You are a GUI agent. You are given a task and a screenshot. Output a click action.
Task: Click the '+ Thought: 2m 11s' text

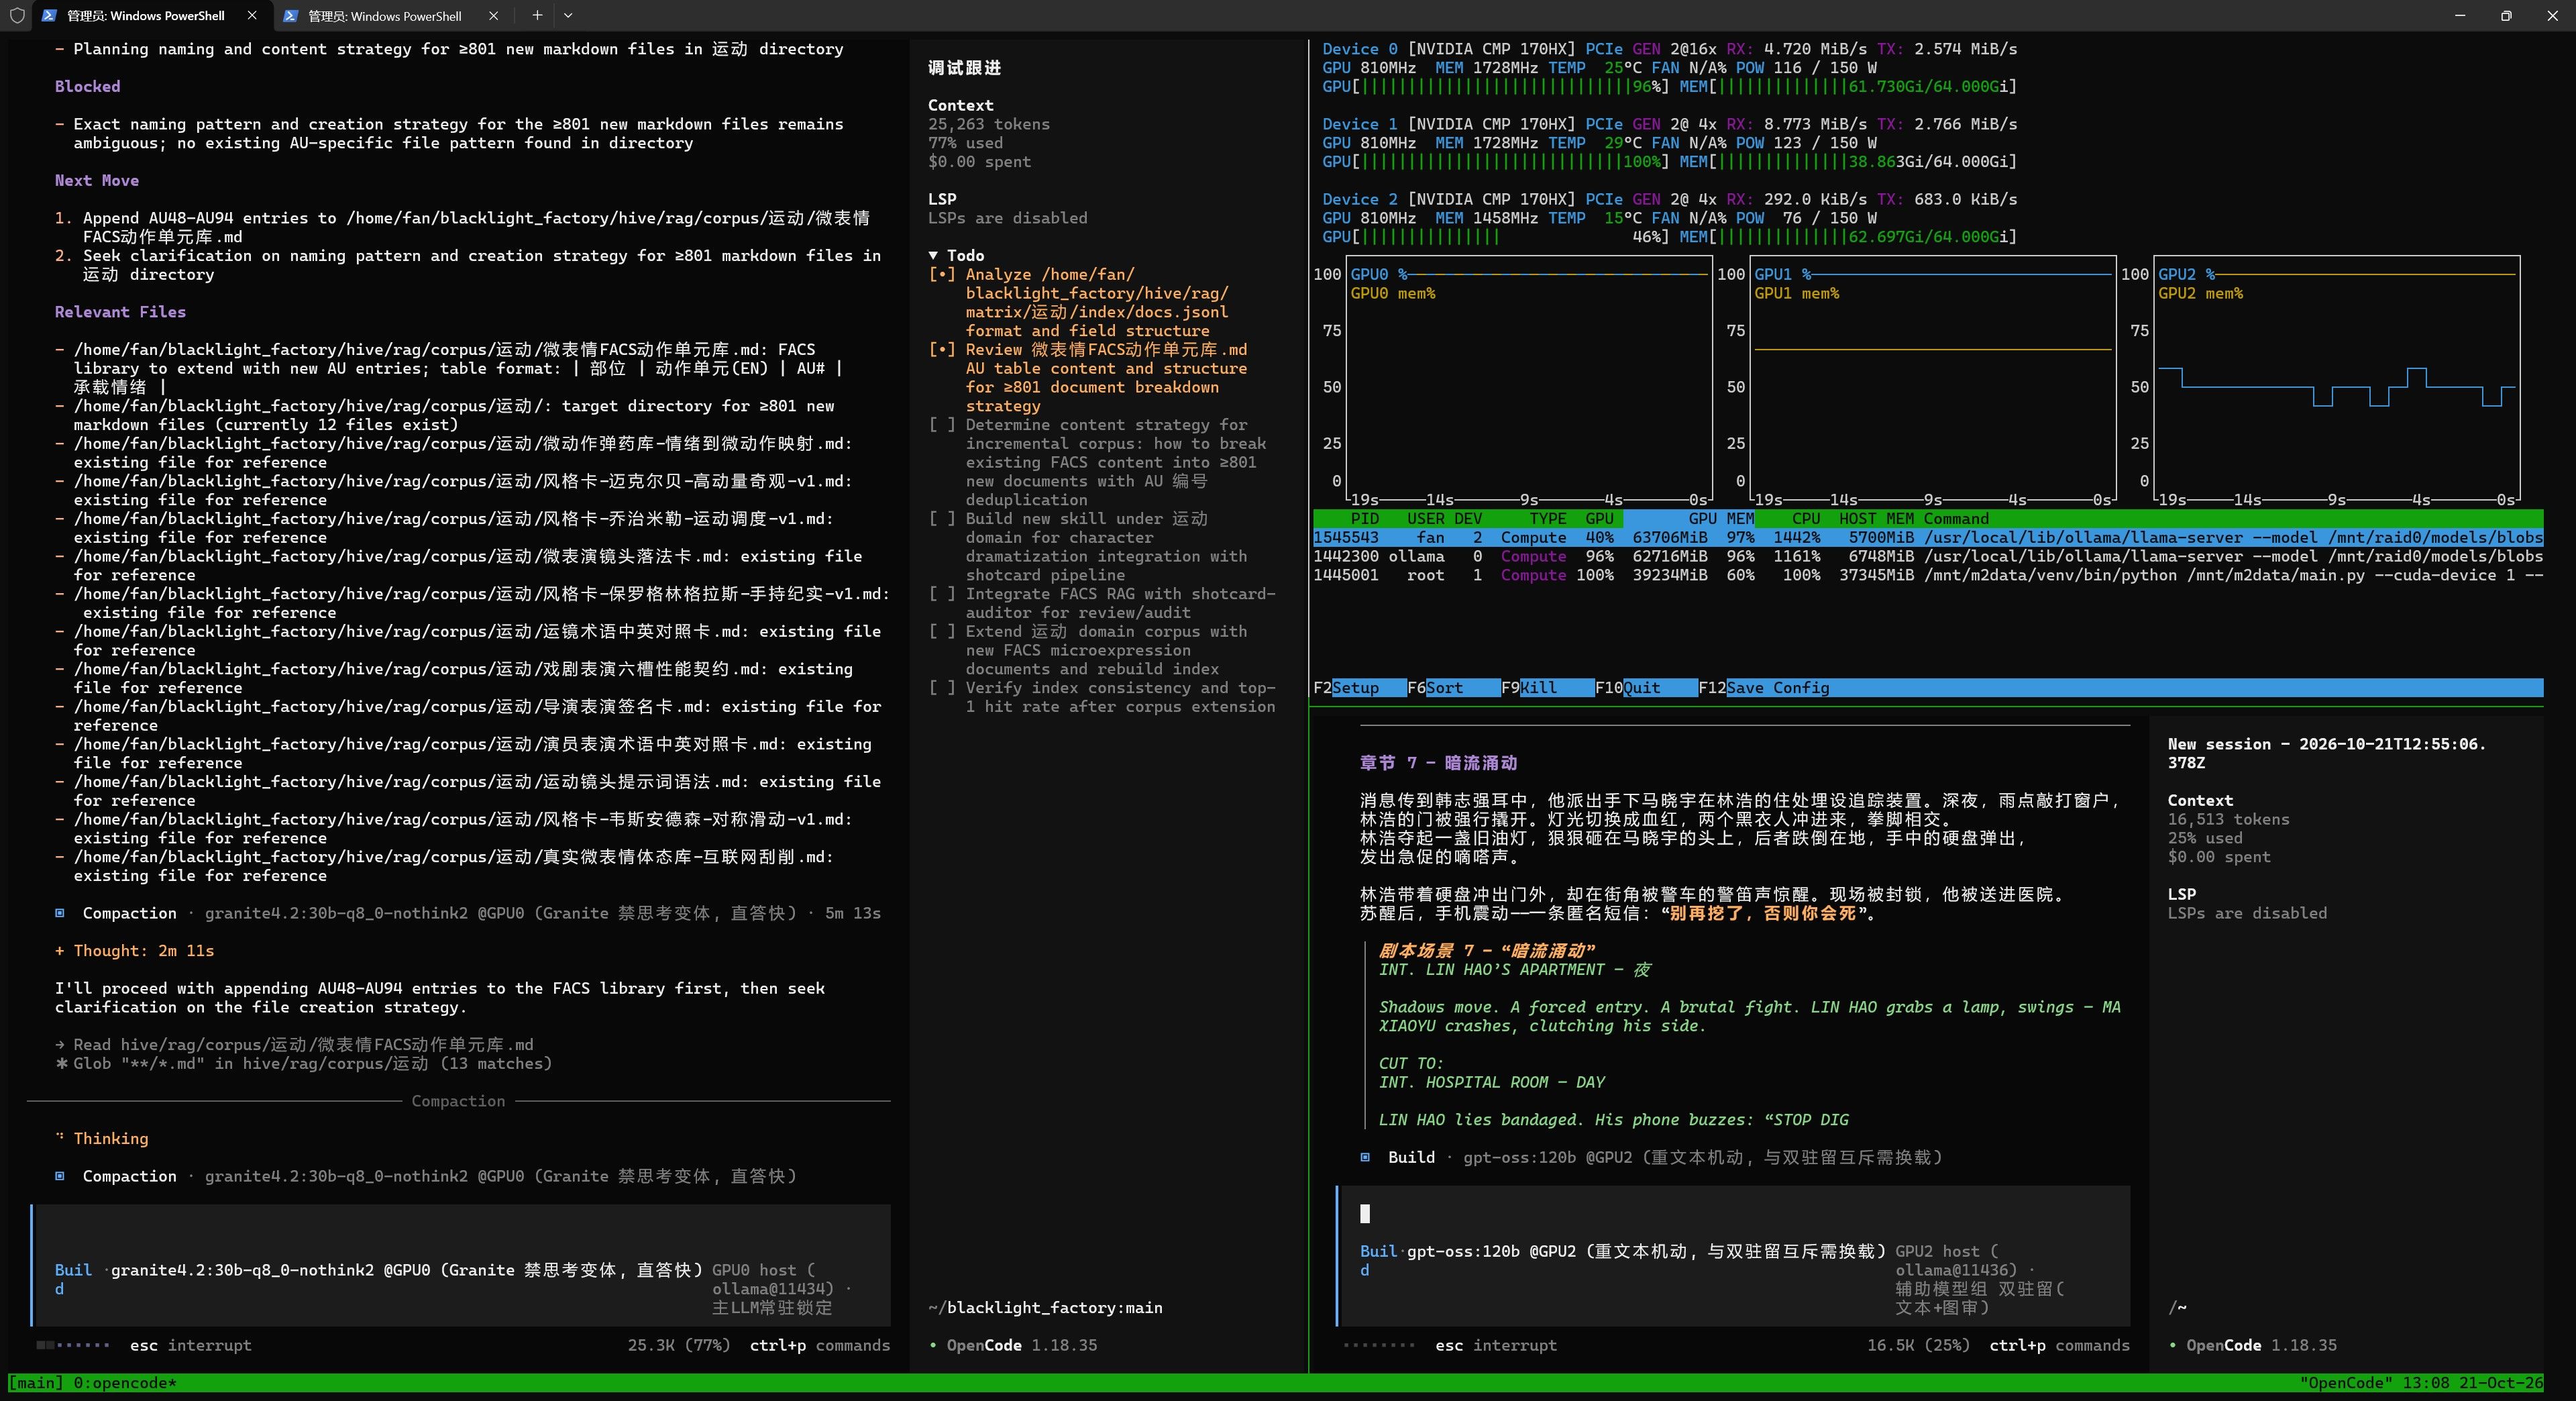(134, 950)
